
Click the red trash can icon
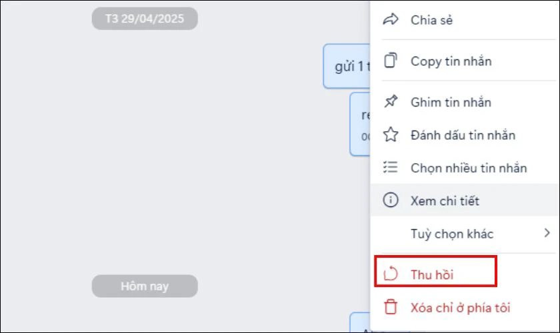point(391,307)
